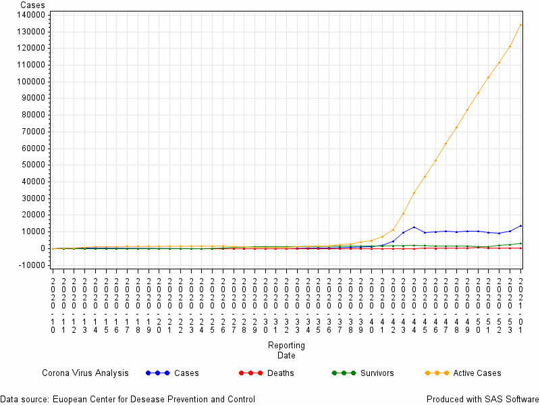Click the Active Cases point at week 2021-01

pos(520,25)
